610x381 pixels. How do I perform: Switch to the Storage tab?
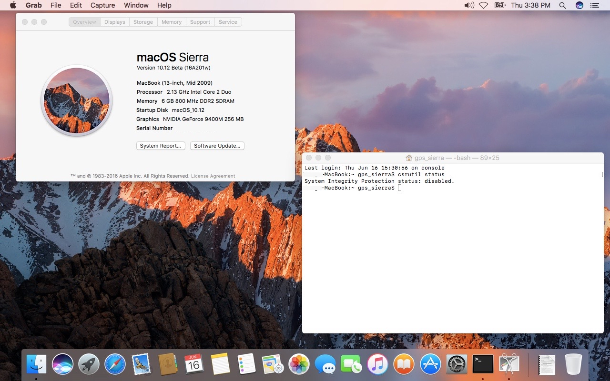[143, 22]
